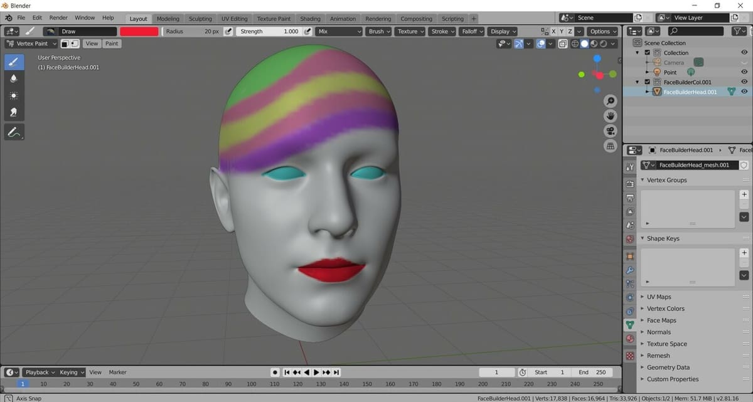Viewport: 753px width, 402px height.
Task: Open the Edit menu
Action: (37, 18)
